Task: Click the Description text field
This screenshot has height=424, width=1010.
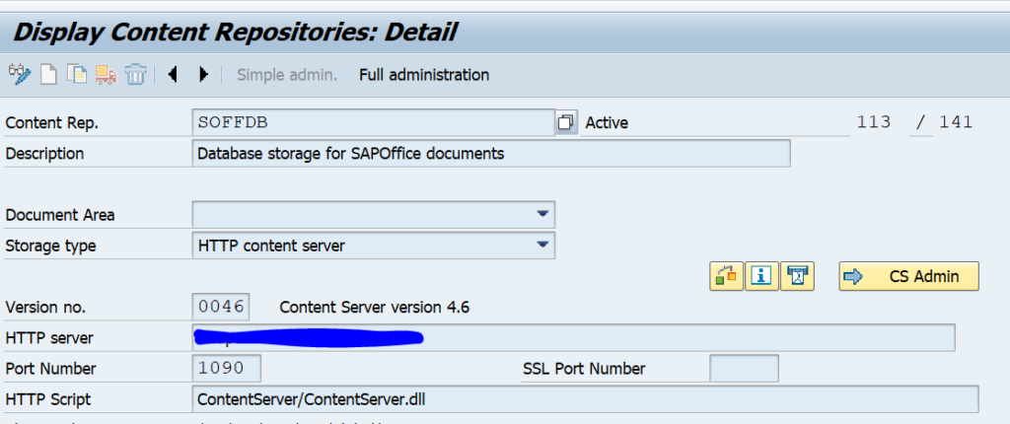Action: coord(490,154)
